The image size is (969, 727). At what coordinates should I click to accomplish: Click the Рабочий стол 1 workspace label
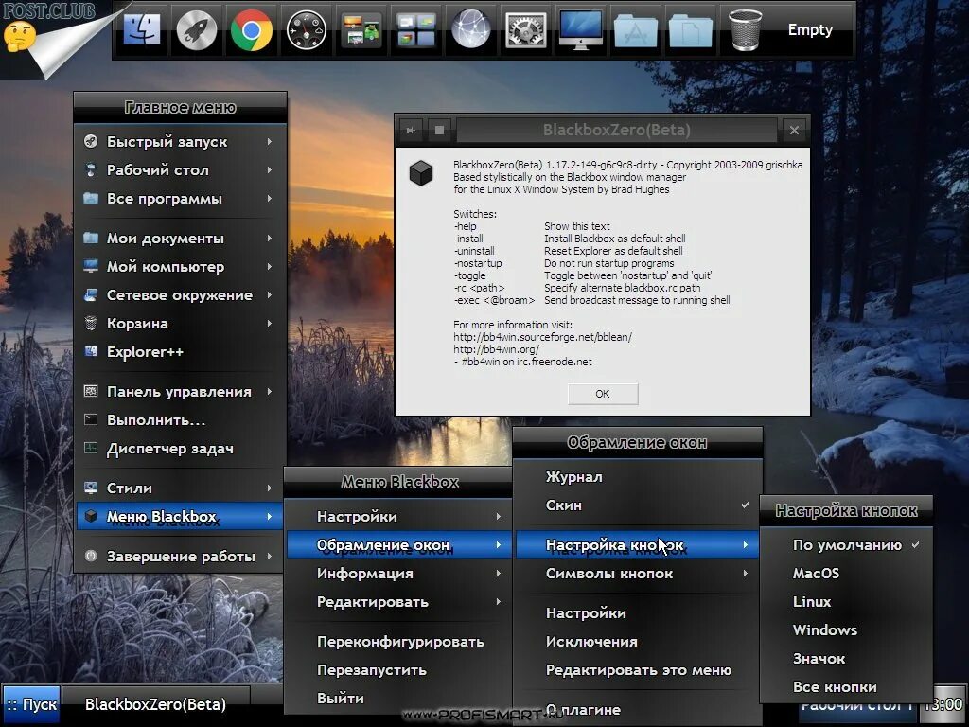(x=856, y=706)
